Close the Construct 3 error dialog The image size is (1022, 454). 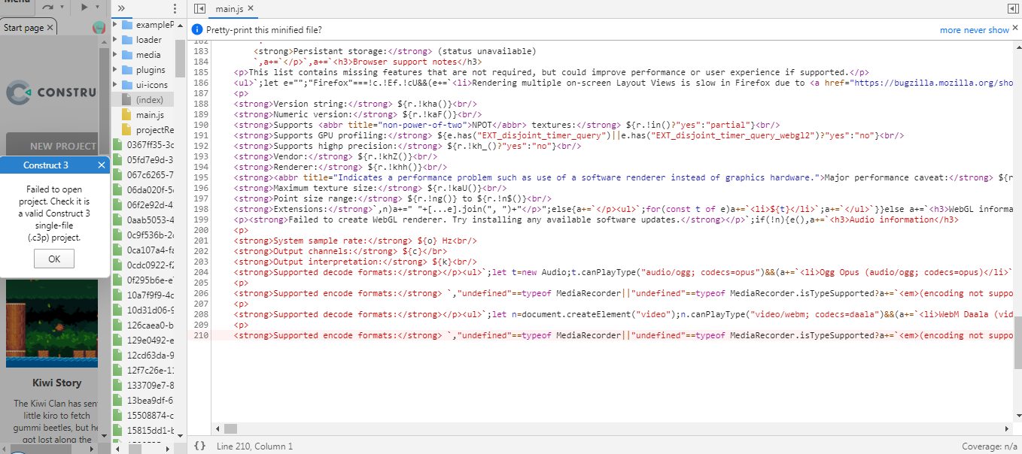click(x=102, y=165)
